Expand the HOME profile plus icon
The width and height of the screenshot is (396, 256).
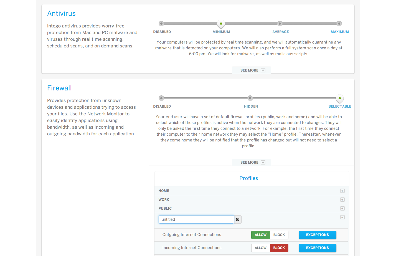(x=342, y=191)
